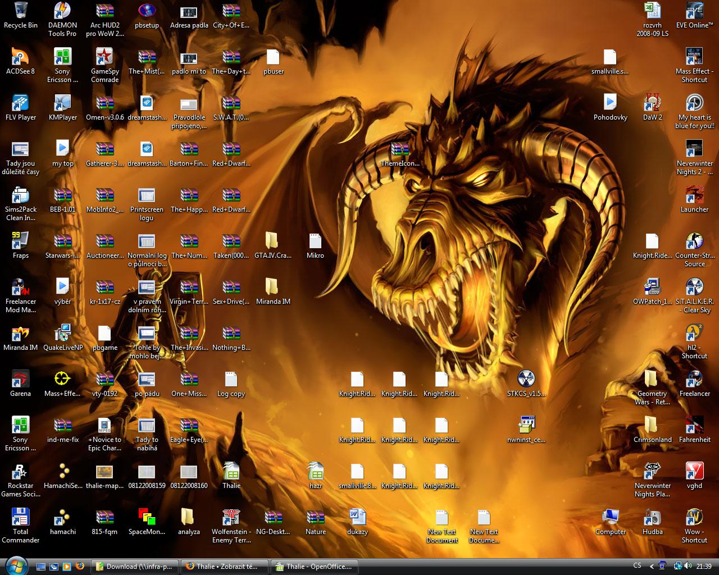Switch to Thalie Firefox taskbar window
The height and width of the screenshot is (575, 719).
[x=224, y=567]
